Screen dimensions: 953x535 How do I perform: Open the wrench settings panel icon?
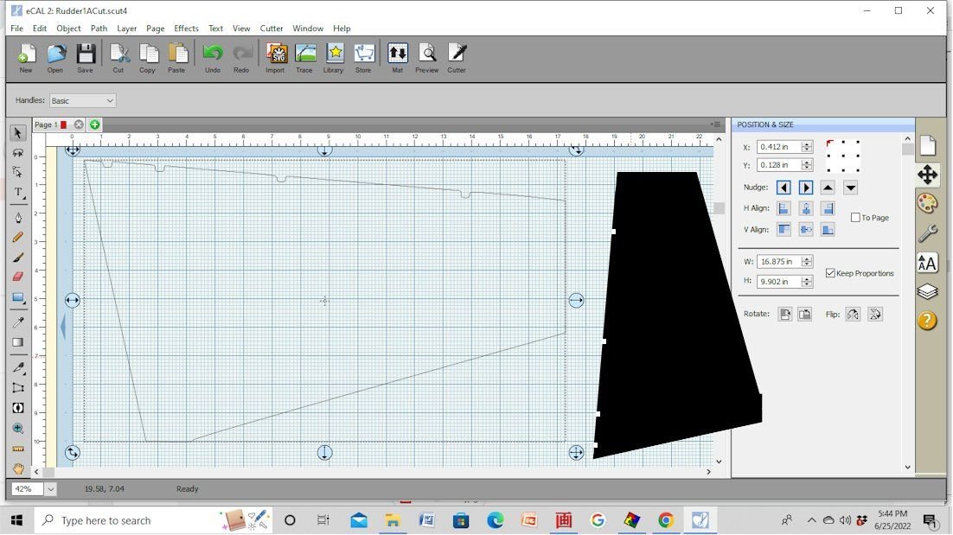(927, 233)
